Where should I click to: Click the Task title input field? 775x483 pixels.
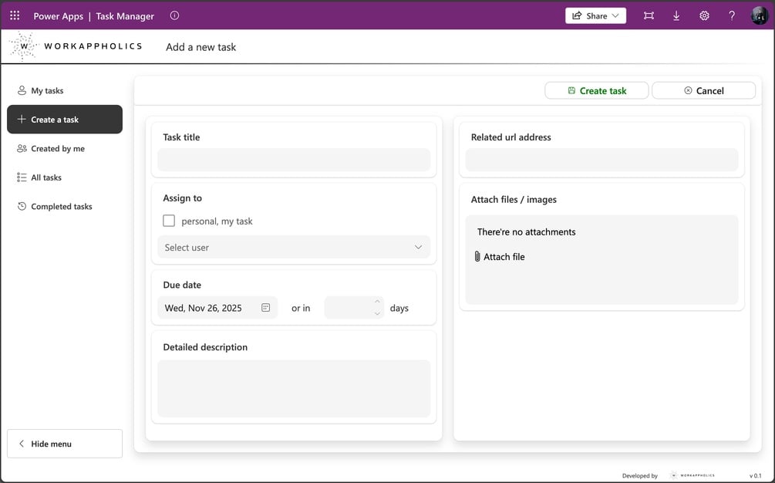pyautogui.click(x=294, y=160)
